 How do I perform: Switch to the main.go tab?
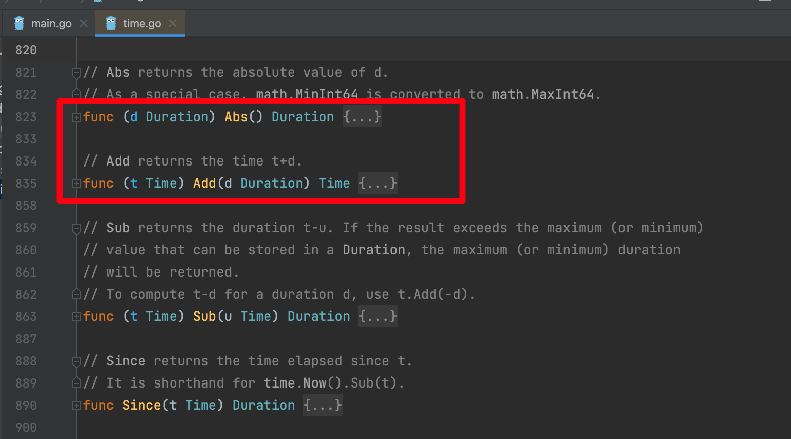coord(51,24)
